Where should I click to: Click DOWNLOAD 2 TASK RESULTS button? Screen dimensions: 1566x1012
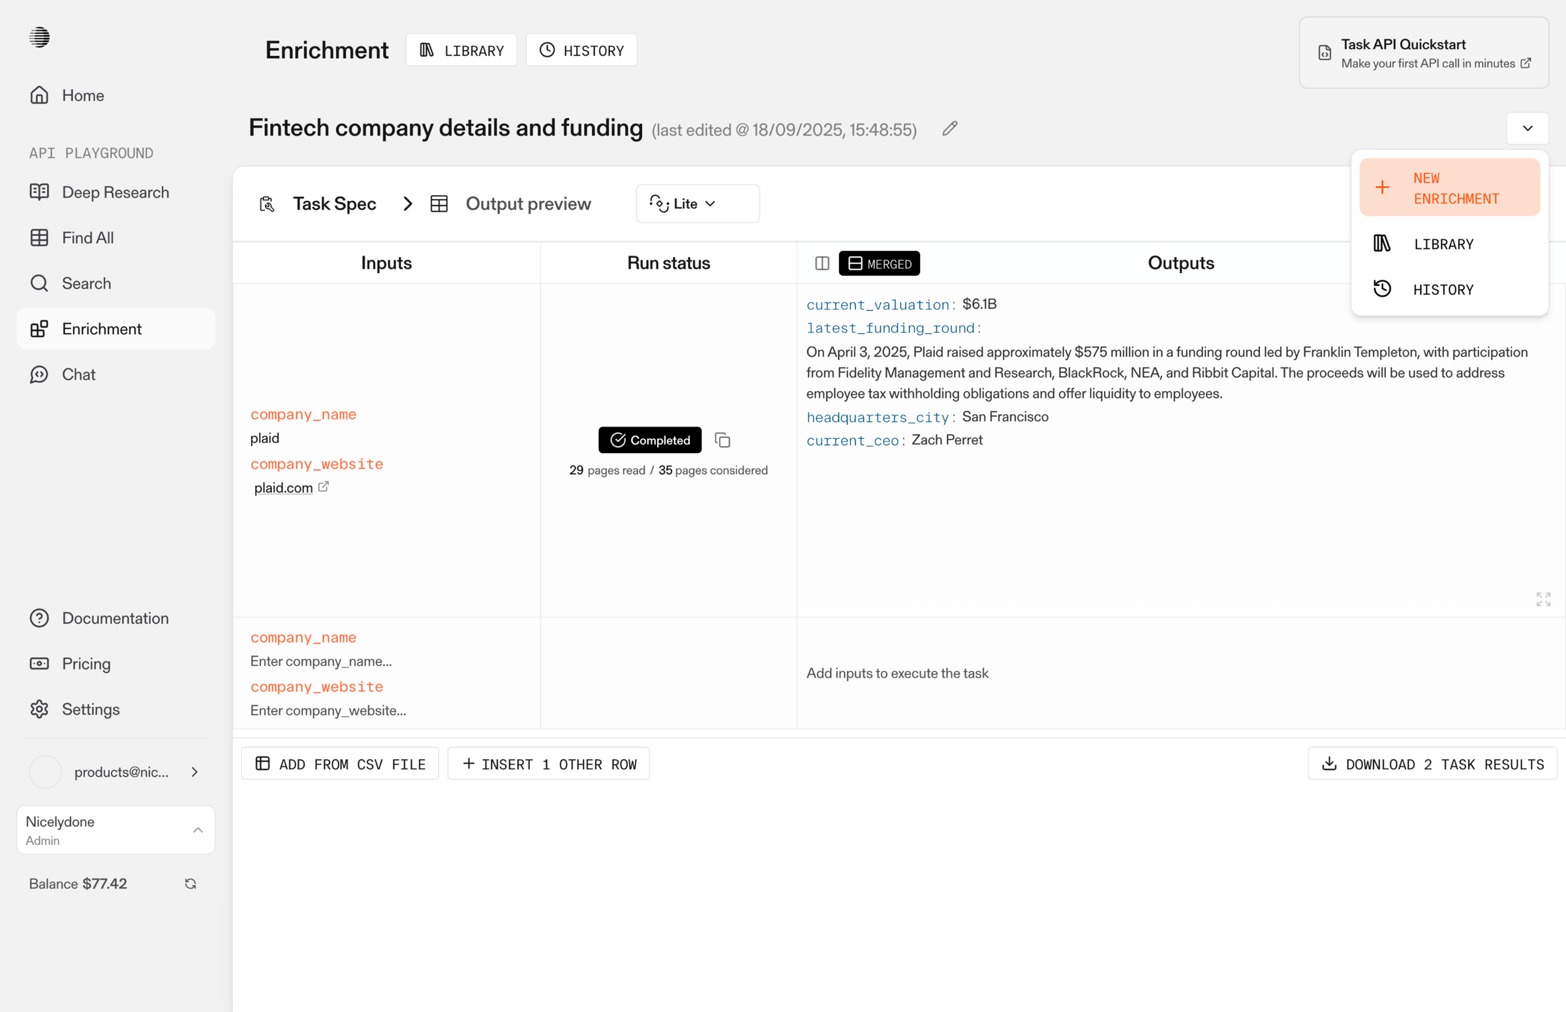pyautogui.click(x=1432, y=764)
